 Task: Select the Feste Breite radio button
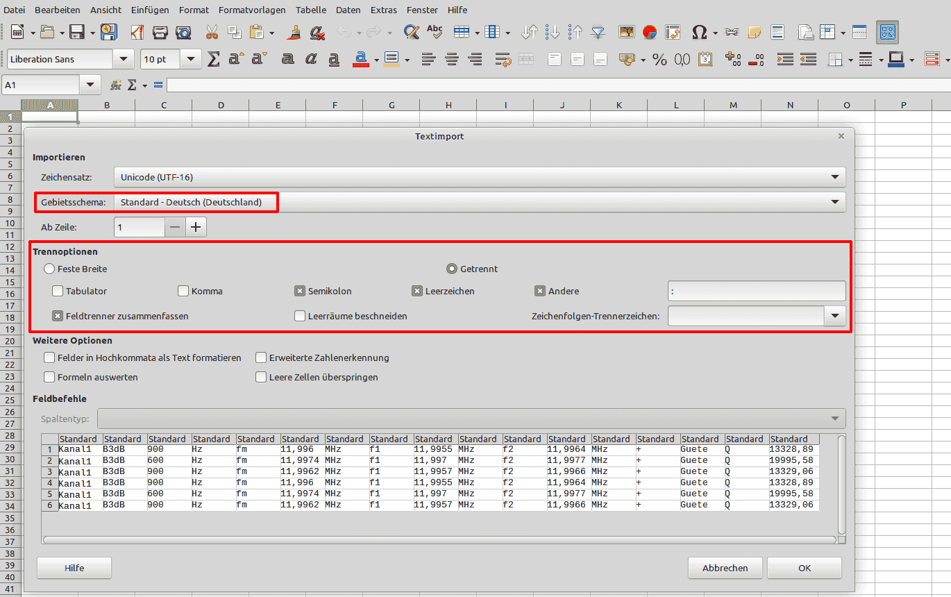pyautogui.click(x=49, y=269)
